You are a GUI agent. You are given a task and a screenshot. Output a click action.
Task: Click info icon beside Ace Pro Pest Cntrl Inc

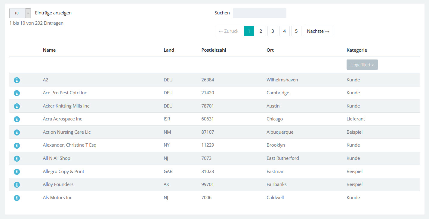click(x=17, y=93)
